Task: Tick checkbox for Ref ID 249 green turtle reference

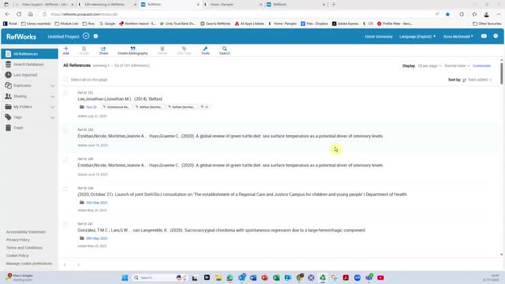Action: pos(66,160)
